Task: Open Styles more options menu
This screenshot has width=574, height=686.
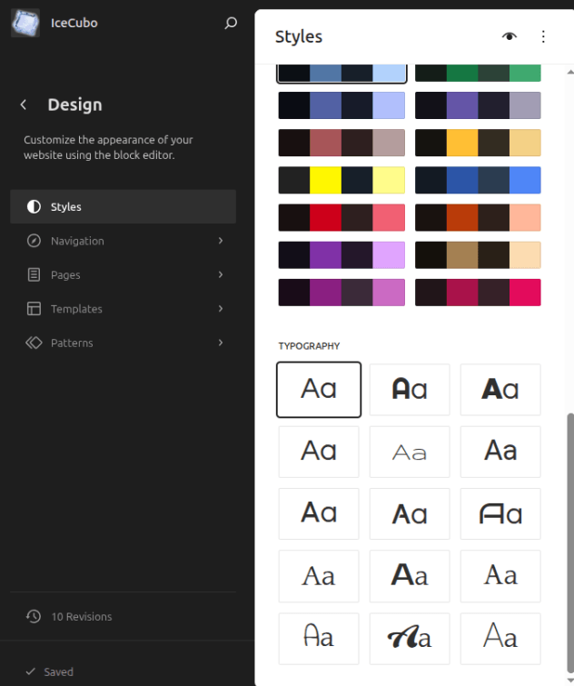Action: (x=543, y=36)
